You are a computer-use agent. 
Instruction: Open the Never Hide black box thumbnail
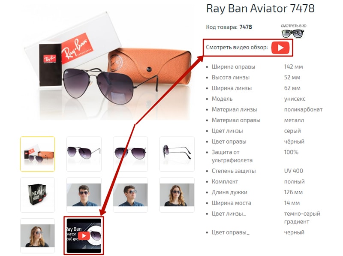tap(37, 195)
